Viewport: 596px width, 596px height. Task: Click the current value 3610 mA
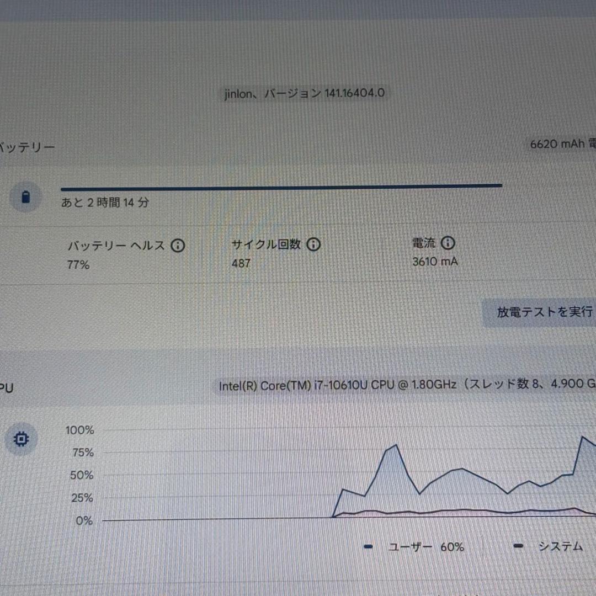[435, 262]
